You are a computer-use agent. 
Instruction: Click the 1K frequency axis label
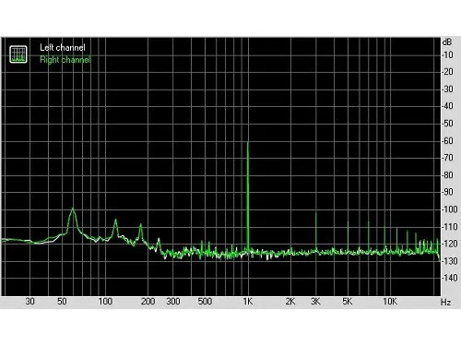[248, 302]
